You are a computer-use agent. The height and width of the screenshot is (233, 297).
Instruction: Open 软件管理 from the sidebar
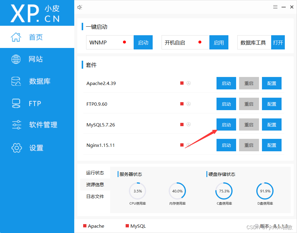point(39,125)
